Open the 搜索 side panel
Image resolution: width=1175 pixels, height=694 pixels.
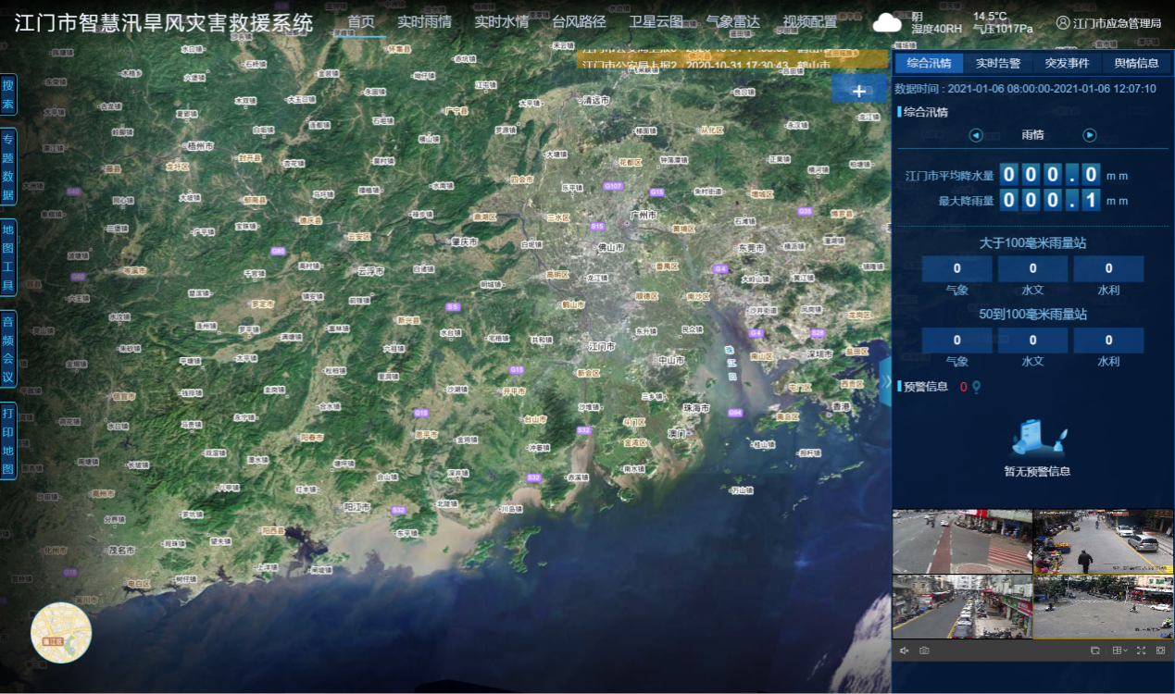7,94
